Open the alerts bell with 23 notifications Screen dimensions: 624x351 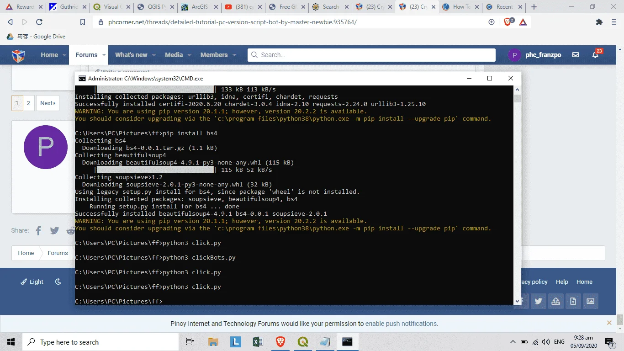point(595,55)
